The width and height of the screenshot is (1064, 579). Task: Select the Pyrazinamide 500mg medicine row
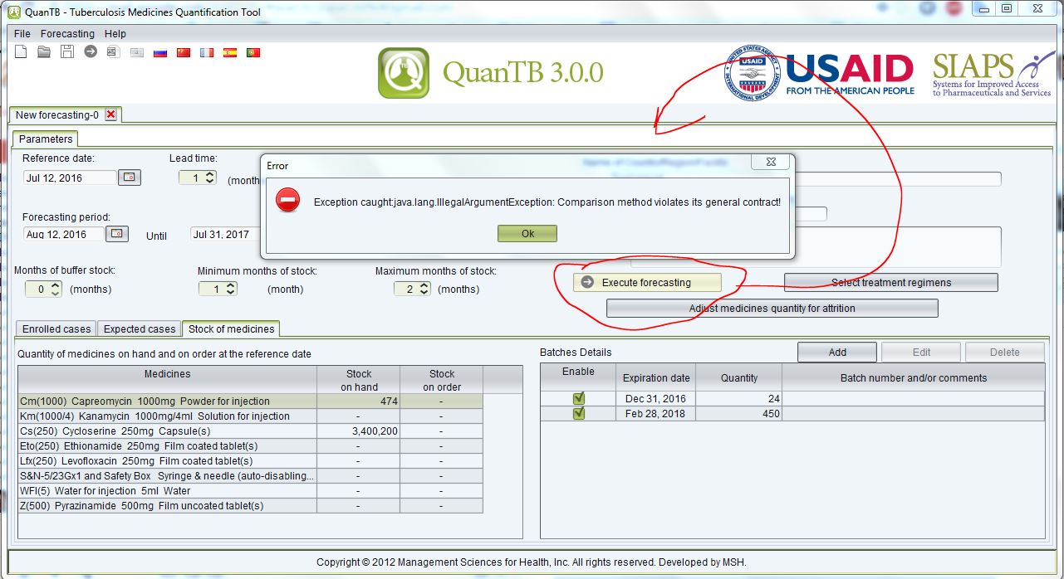250,506
